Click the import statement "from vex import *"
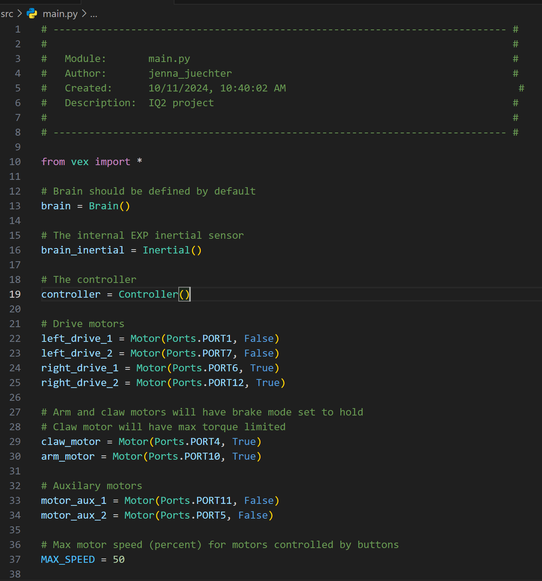The image size is (542, 581). tap(92, 162)
